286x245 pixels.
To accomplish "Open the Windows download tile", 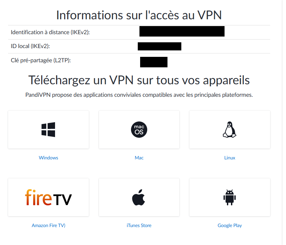I will (48, 129).
